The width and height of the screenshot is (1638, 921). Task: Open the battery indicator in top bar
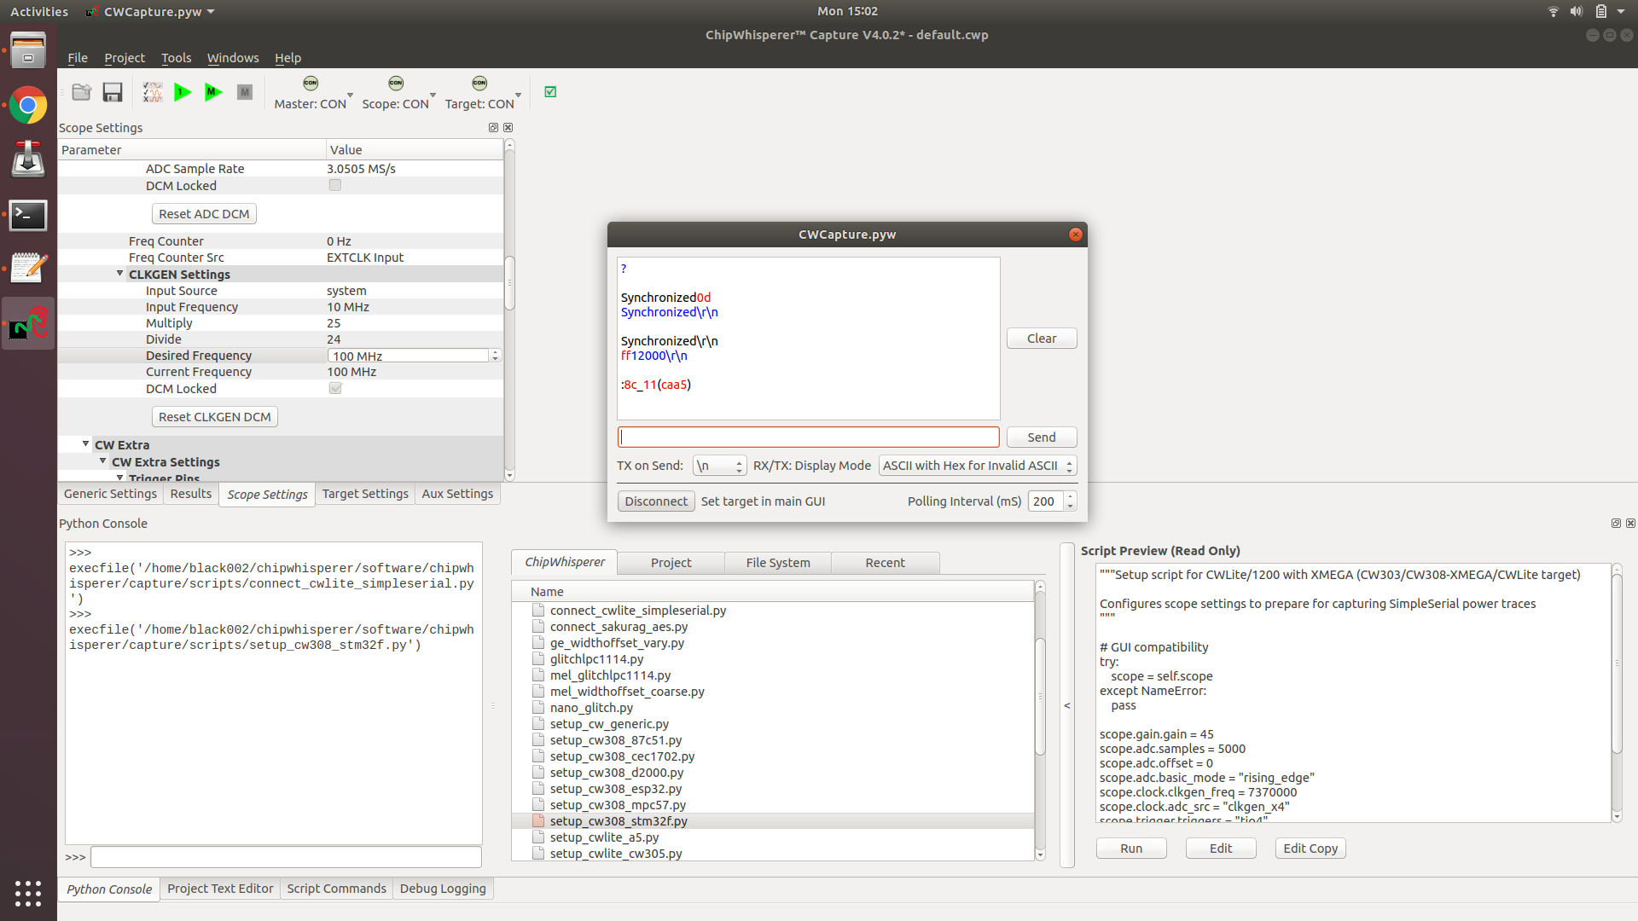[1600, 11]
